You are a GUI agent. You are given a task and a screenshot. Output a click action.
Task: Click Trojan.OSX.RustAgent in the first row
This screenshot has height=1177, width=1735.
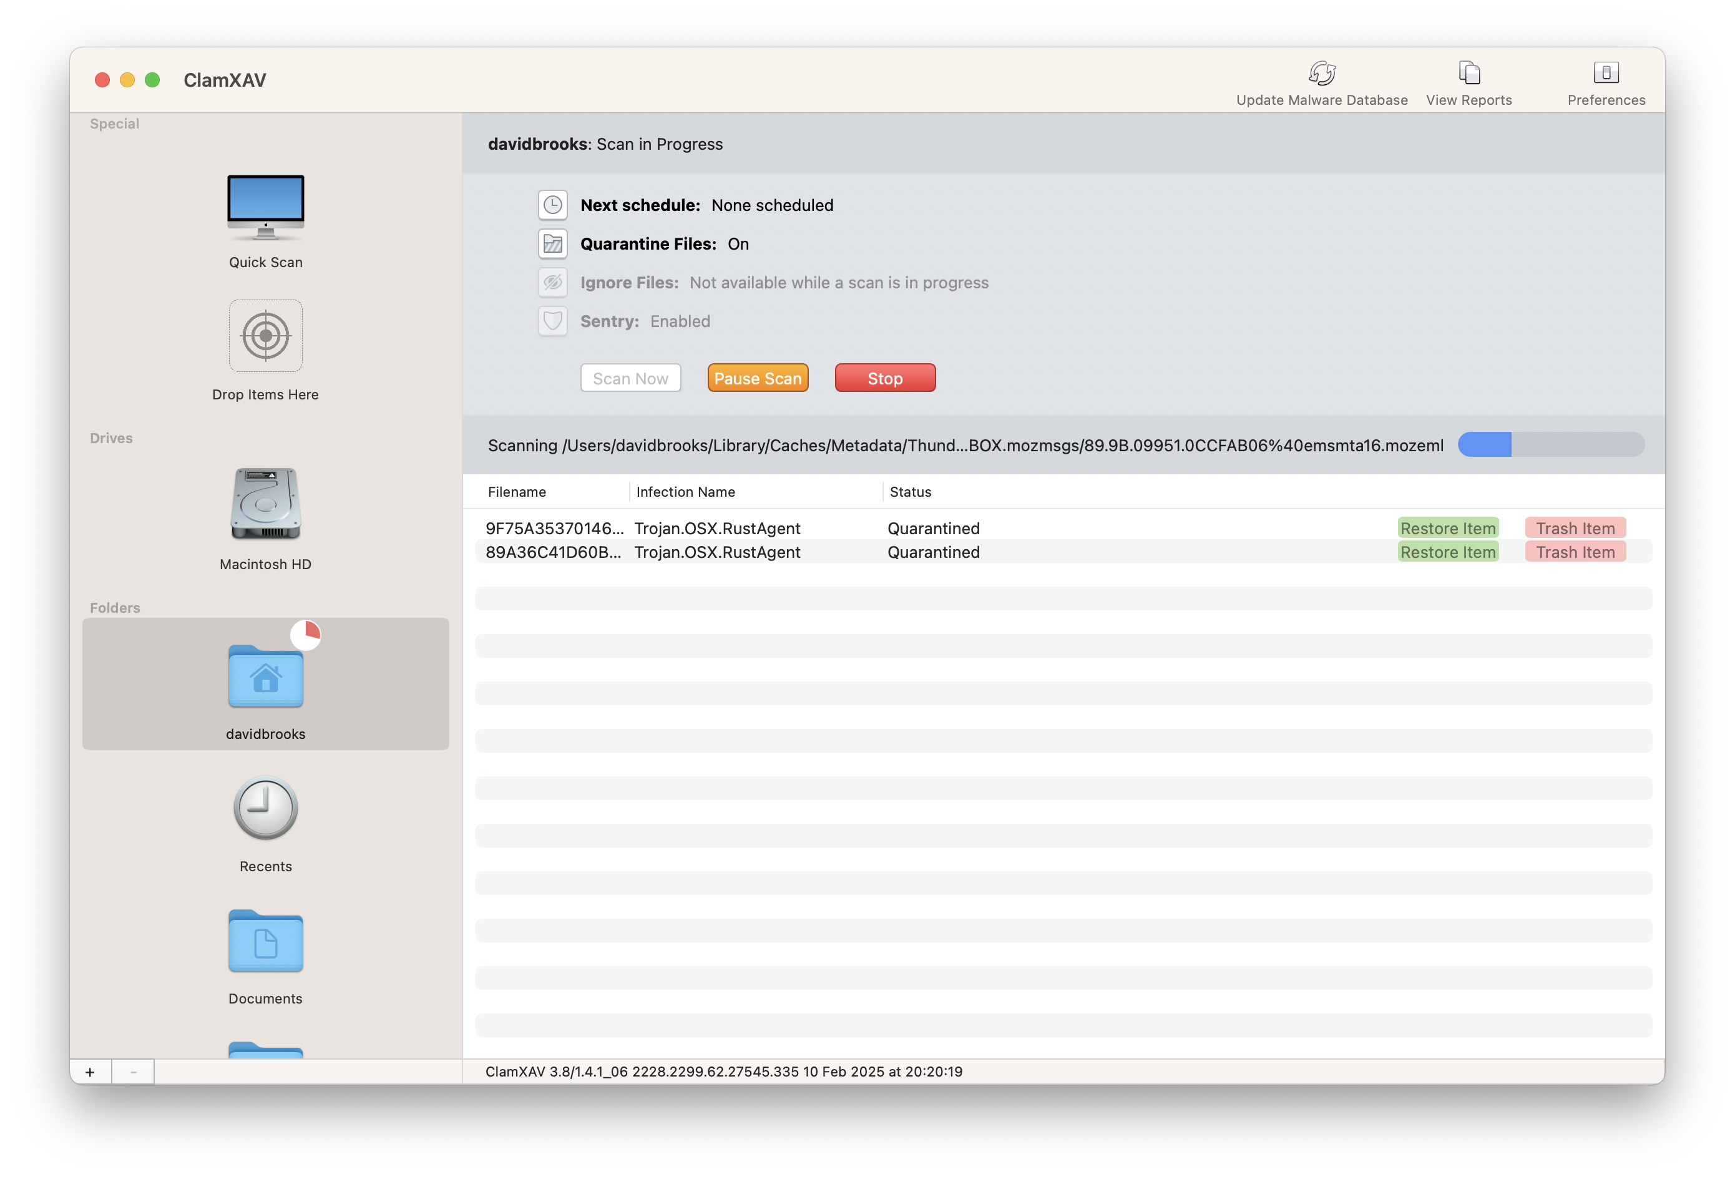click(x=716, y=528)
